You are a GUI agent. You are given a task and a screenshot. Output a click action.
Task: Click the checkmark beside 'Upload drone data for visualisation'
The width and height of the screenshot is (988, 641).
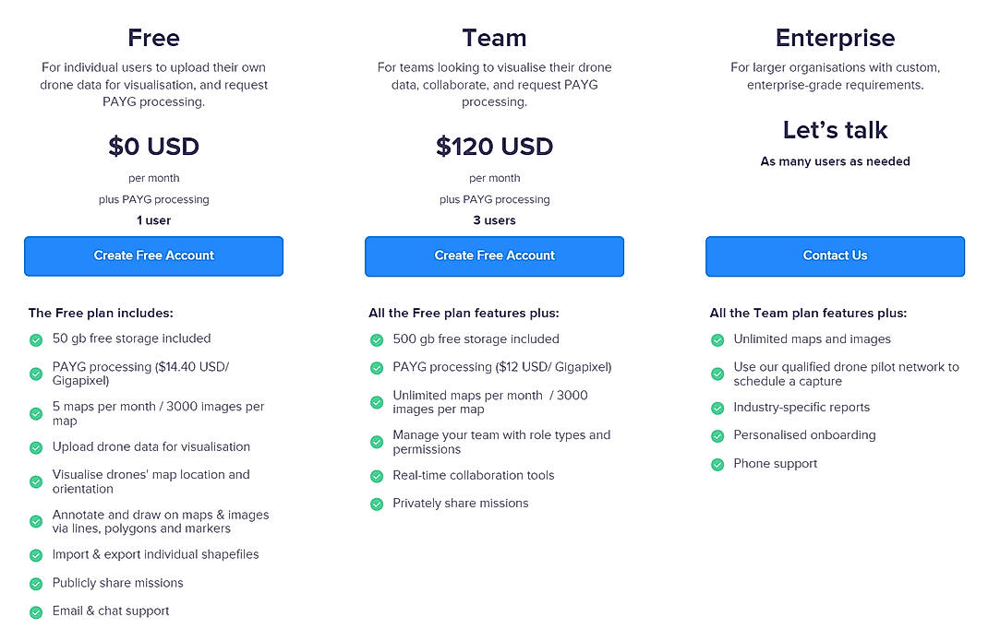coord(35,447)
